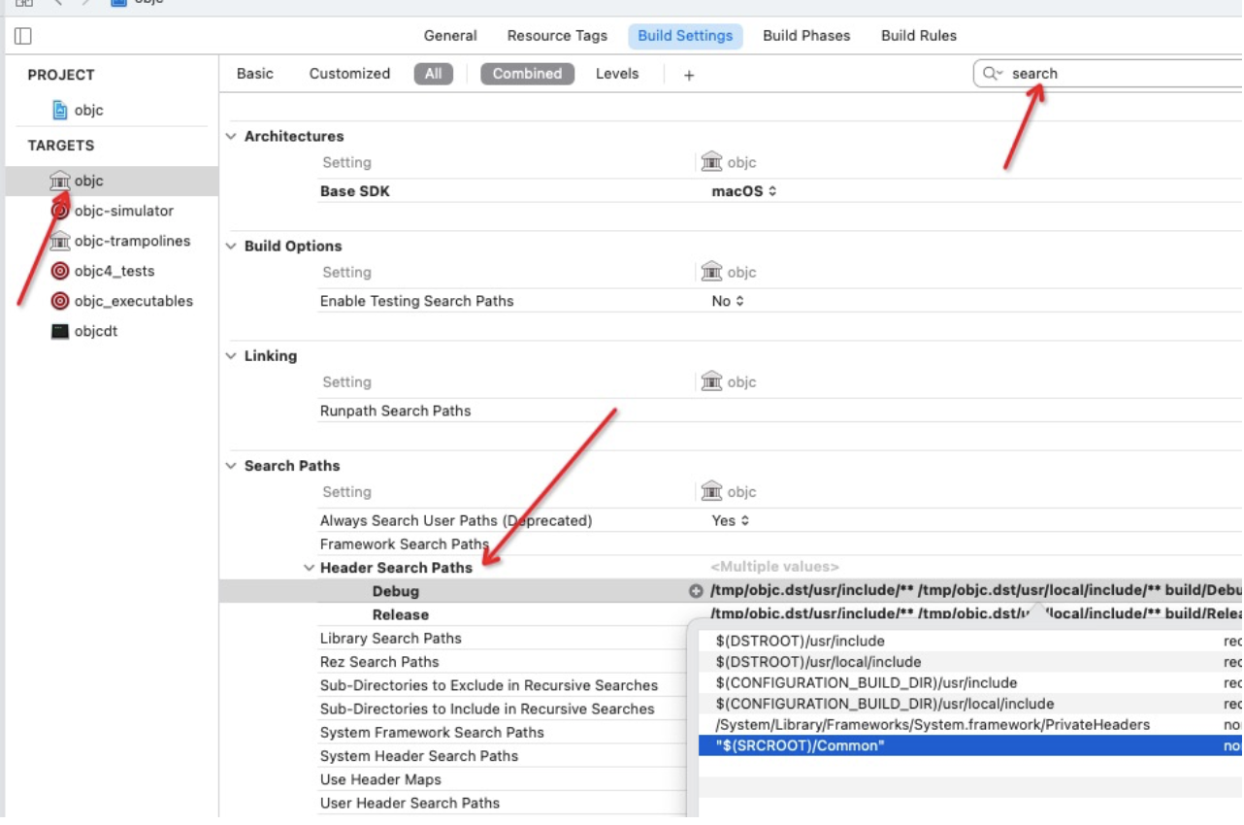Select the objc-simulator target icon
Viewport: 1244px width, 825px height.
click(60, 211)
